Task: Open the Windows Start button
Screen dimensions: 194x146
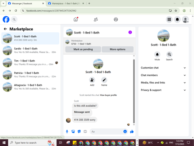Action: [4, 143]
